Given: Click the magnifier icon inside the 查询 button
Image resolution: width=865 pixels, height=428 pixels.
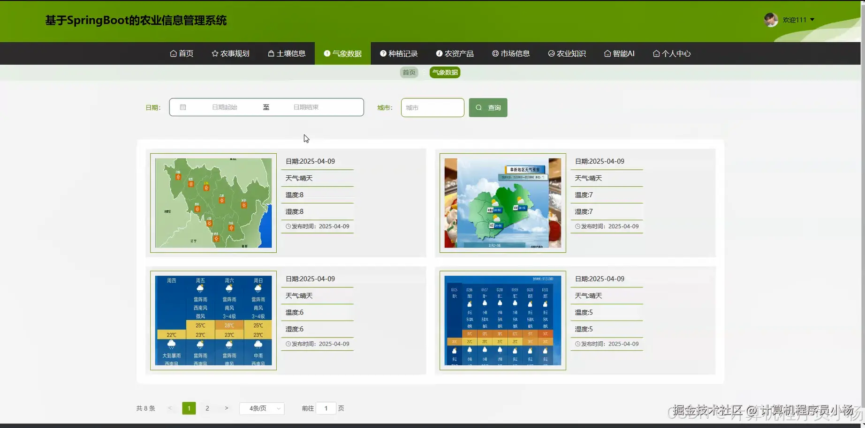Looking at the screenshot, I should tap(478, 107).
